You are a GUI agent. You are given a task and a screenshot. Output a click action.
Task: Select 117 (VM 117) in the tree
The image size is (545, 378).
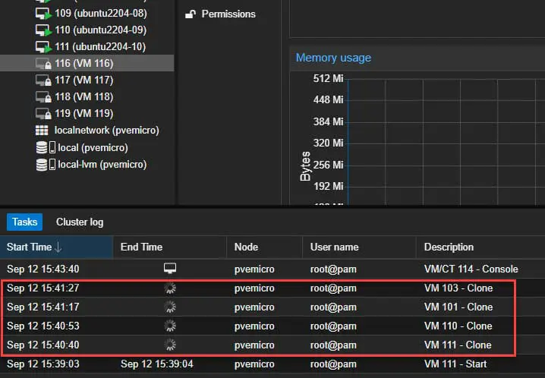83,80
